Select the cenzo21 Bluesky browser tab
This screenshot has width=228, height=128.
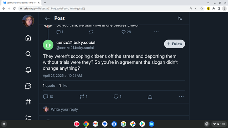click(21, 3)
